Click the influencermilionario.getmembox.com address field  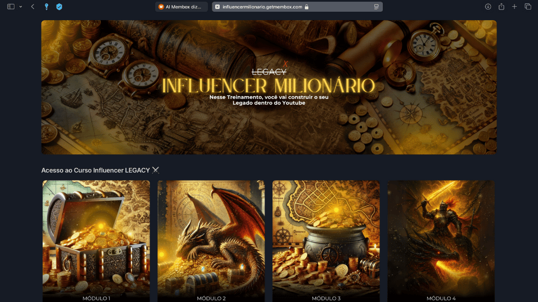pos(297,7)
